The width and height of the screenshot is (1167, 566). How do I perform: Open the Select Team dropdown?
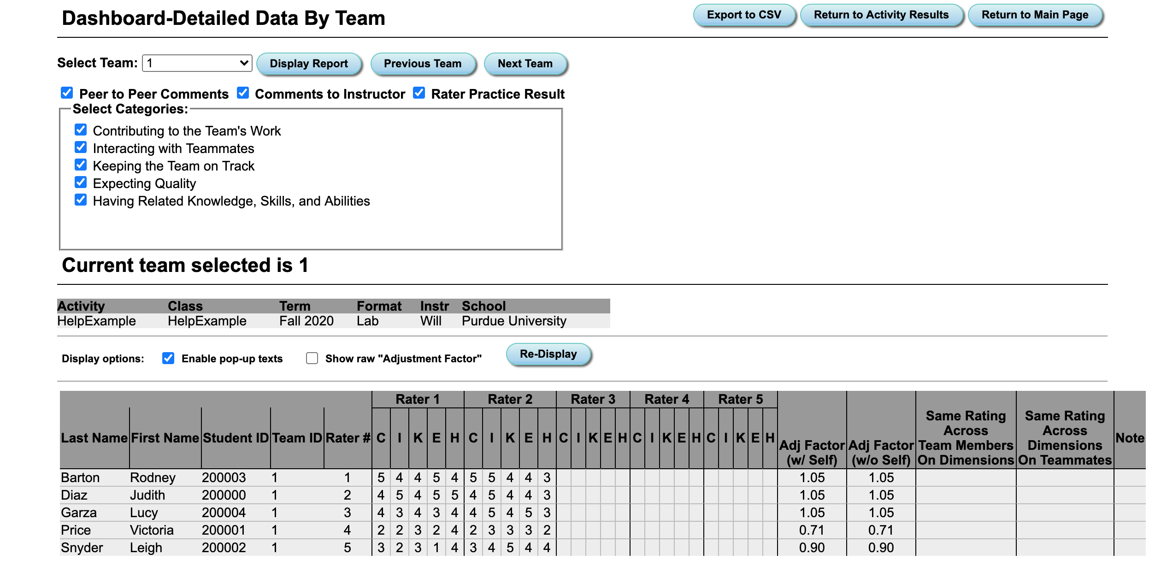[x=197, y=62]
